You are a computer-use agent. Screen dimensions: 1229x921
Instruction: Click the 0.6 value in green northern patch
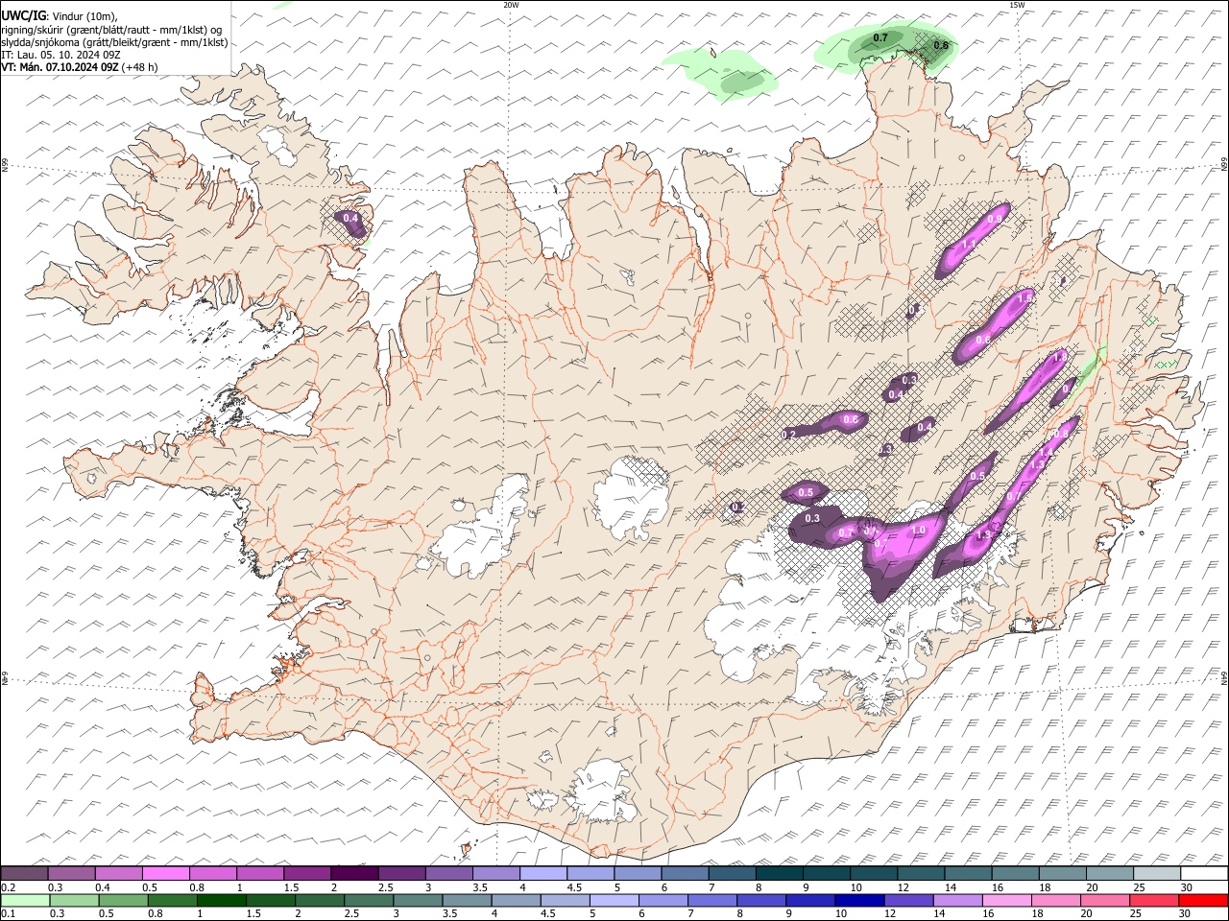[x=941, y=45]
